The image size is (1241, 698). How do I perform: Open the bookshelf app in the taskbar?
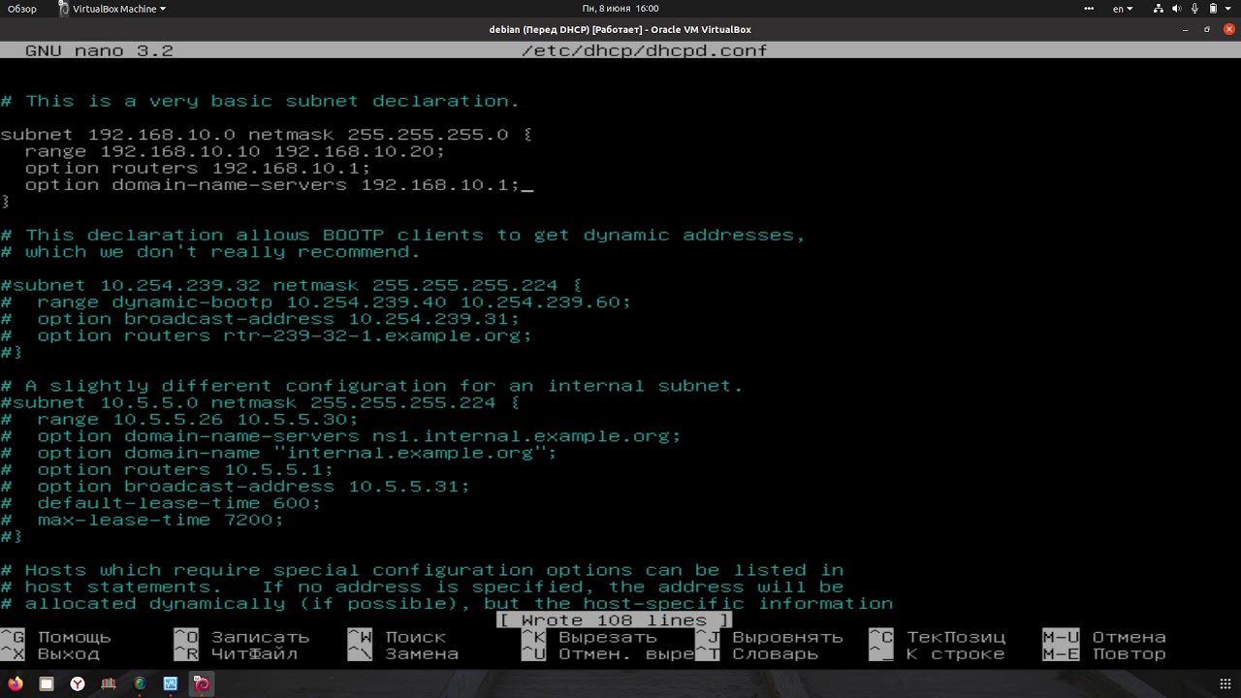click(x=108, y=683)
